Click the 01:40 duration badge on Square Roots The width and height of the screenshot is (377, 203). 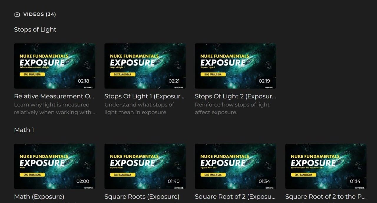point(173,181)
